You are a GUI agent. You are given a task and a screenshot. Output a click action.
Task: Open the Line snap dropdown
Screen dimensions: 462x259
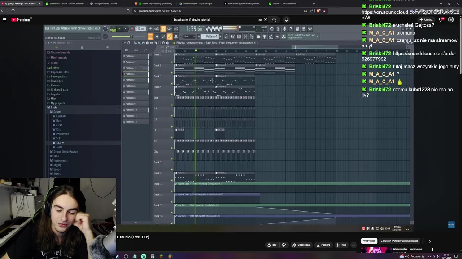(x=188, y=36)
